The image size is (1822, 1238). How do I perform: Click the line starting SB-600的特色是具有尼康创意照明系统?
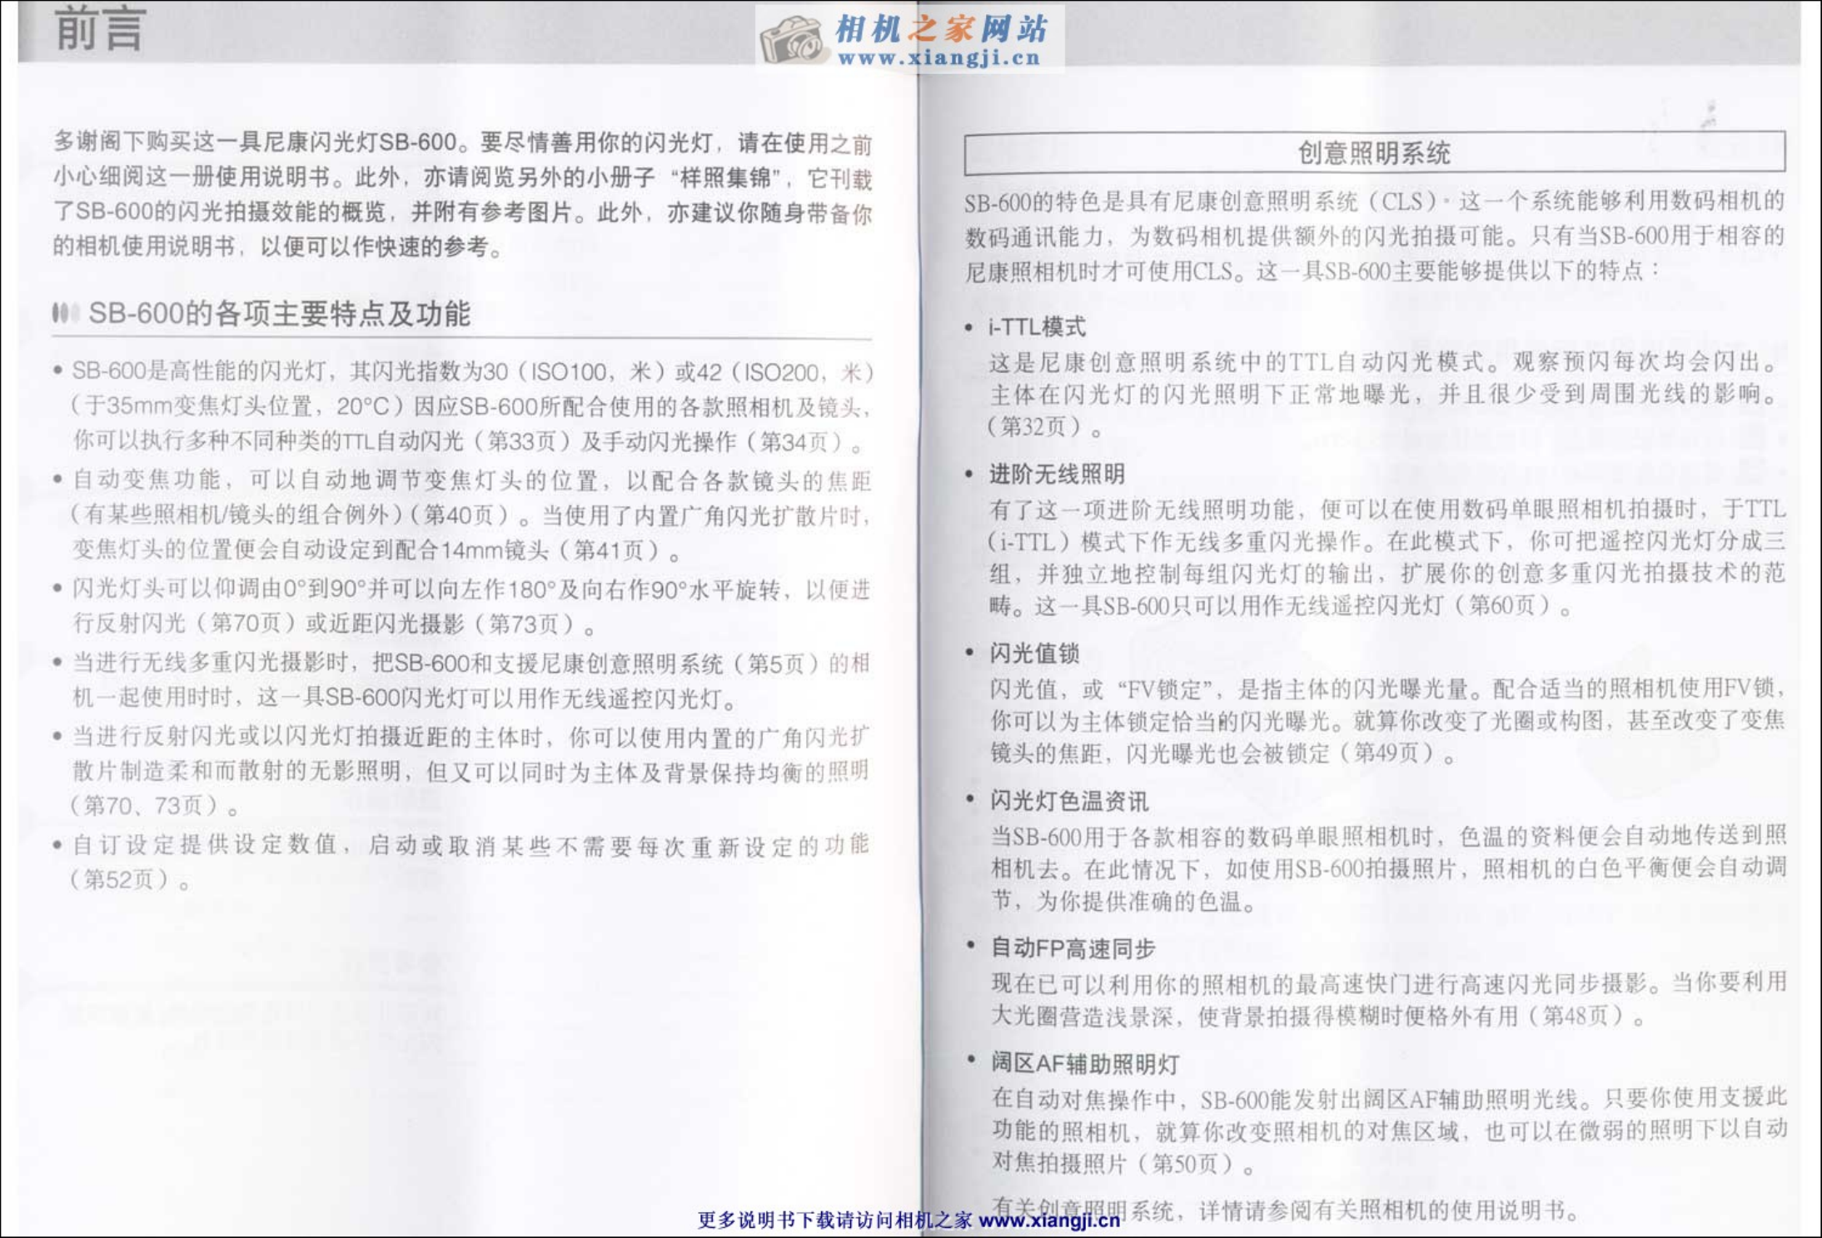(x=1375, y=201)
